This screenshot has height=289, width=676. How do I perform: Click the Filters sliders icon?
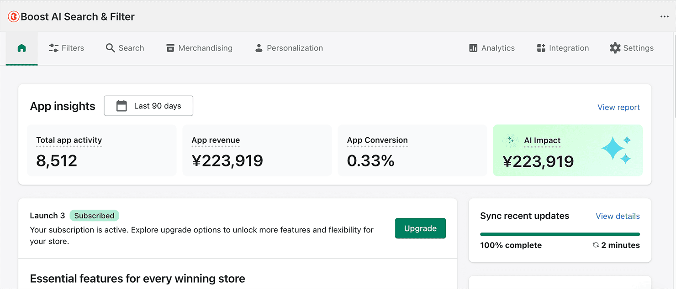click(53, 48)
